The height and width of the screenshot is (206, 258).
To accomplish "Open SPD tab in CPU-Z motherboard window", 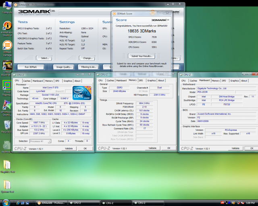I will (x=224, y=80).
